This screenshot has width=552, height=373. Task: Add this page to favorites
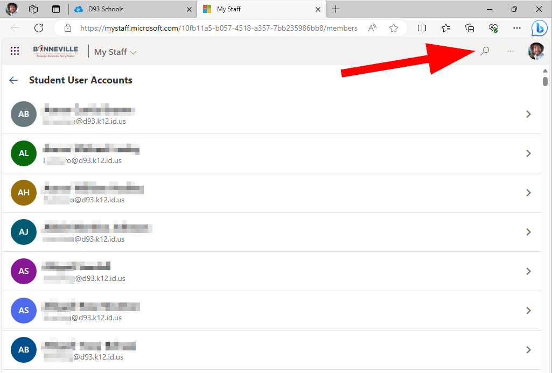pos(394,28)
